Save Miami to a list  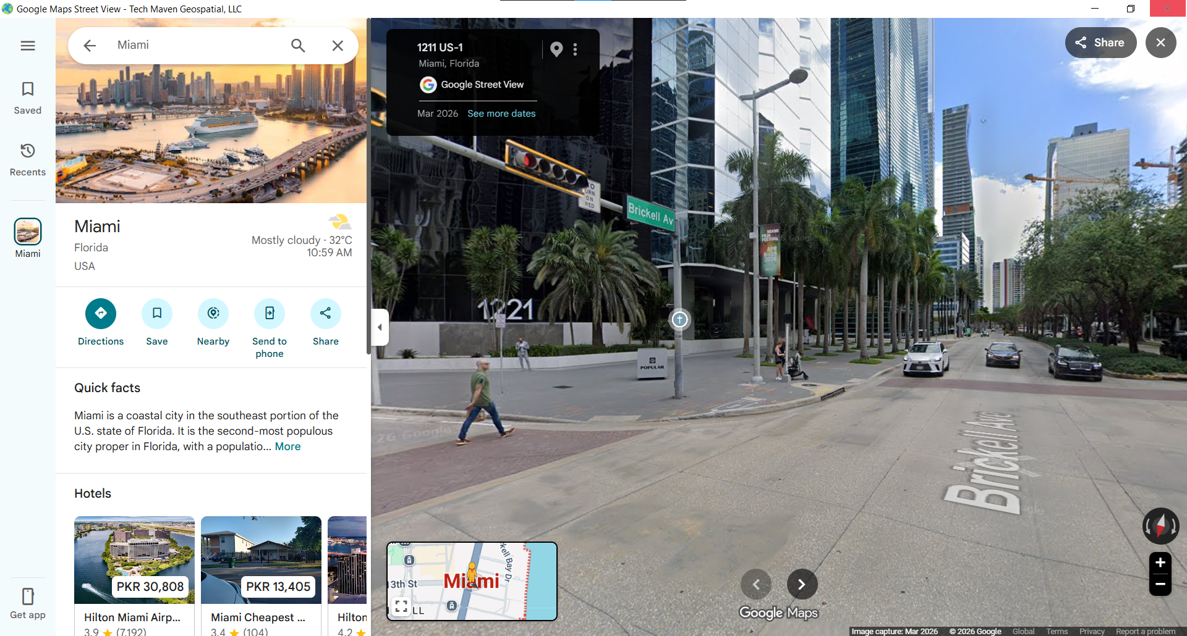coord(157,322)
